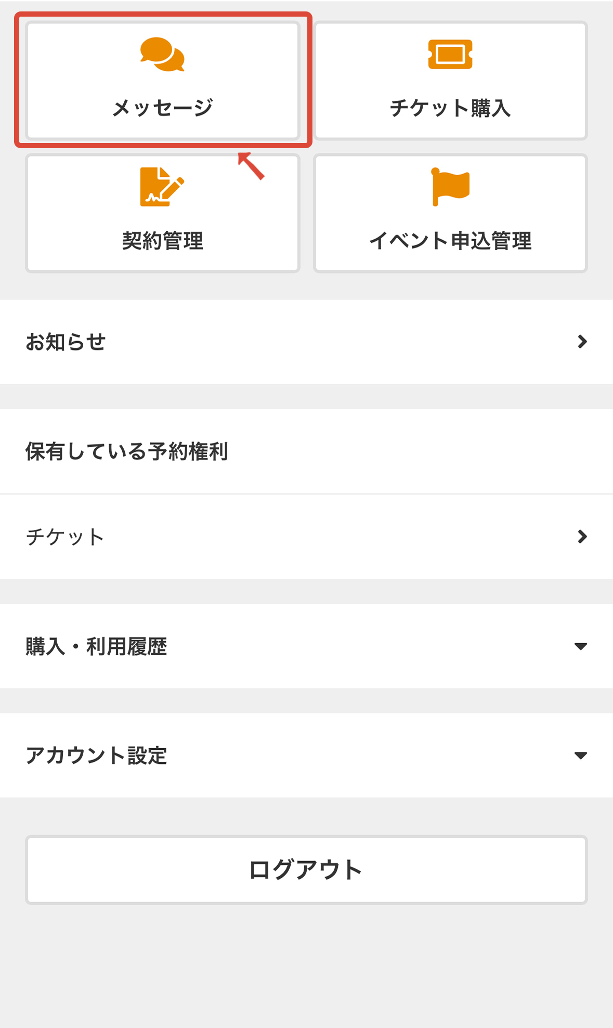Open the お知らせ notifications row text

pos(66,342)
